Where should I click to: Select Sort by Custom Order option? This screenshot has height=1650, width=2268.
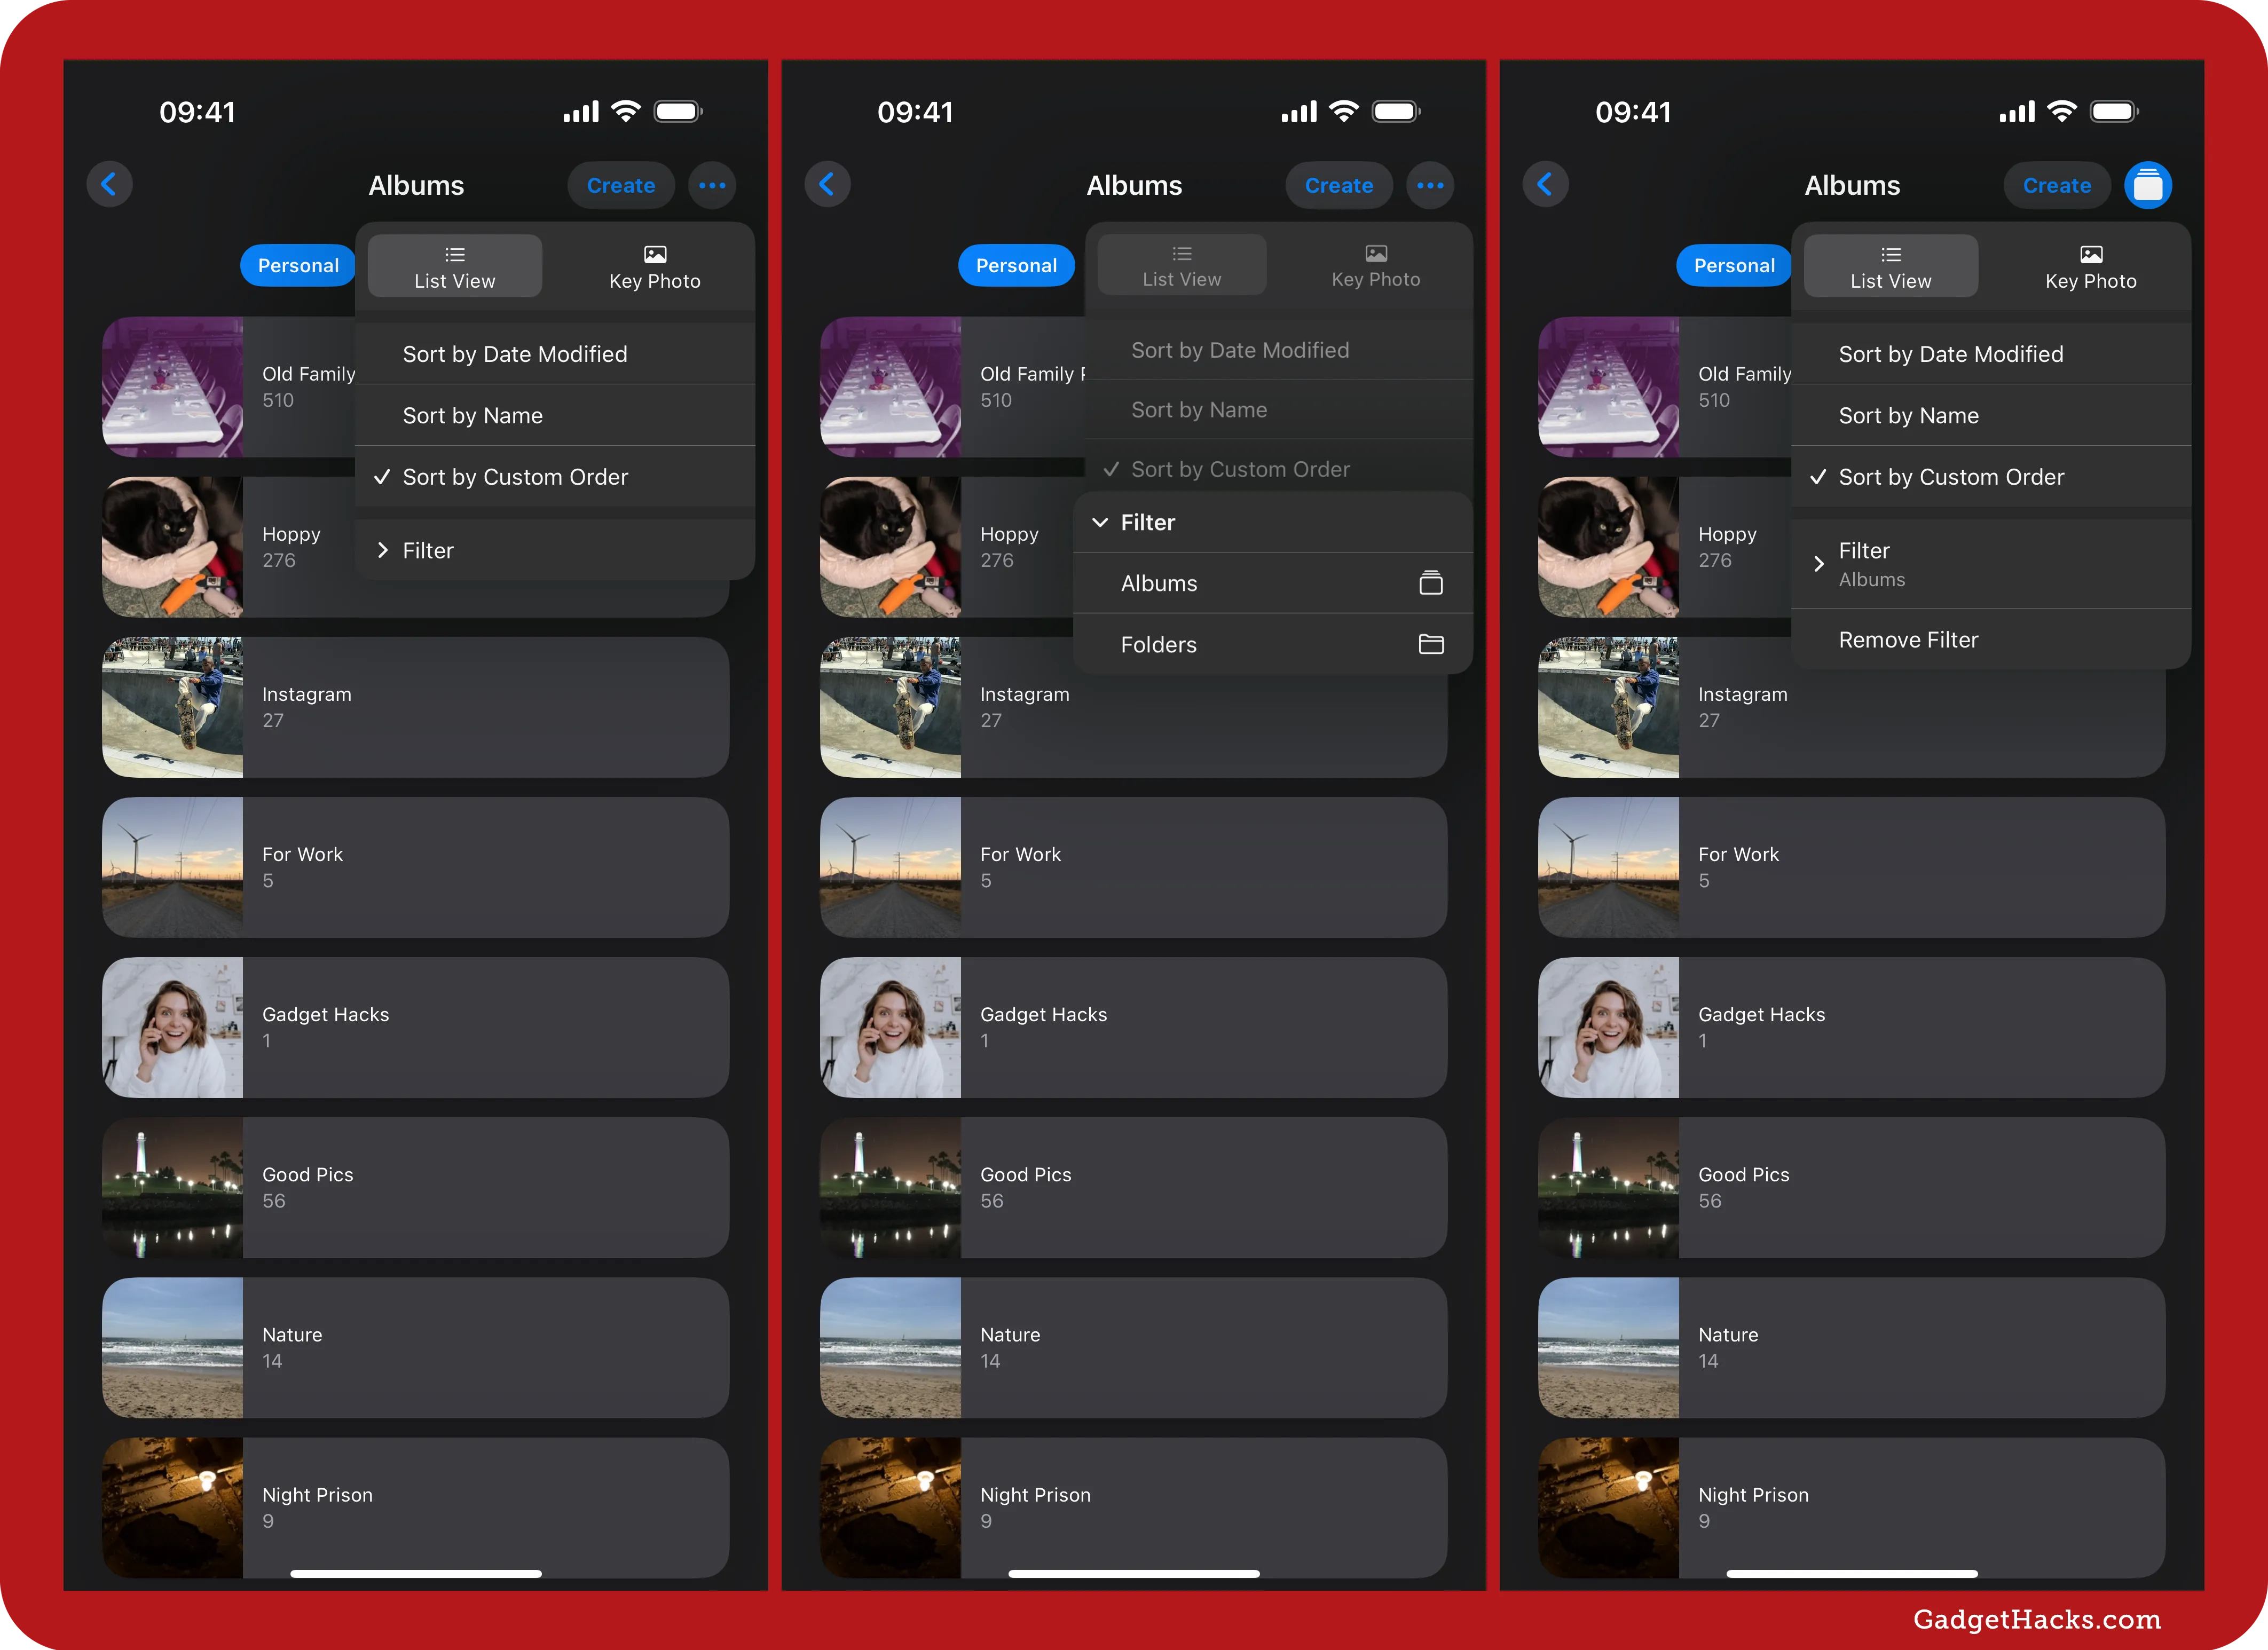tap(516, 476)
